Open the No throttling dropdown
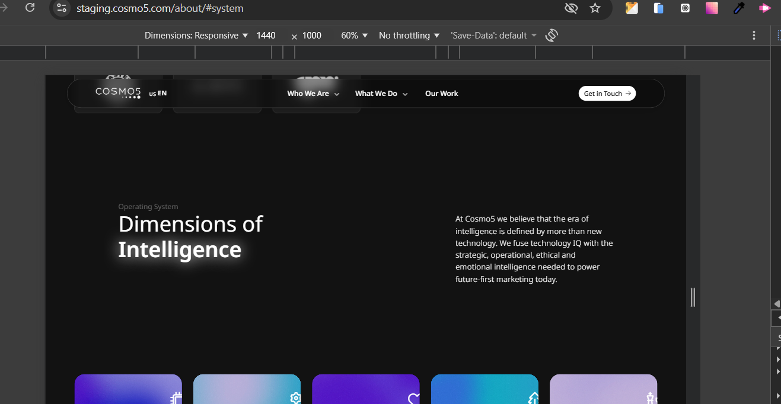This screenshot has width=781, height=404. [x=409, y=36]
